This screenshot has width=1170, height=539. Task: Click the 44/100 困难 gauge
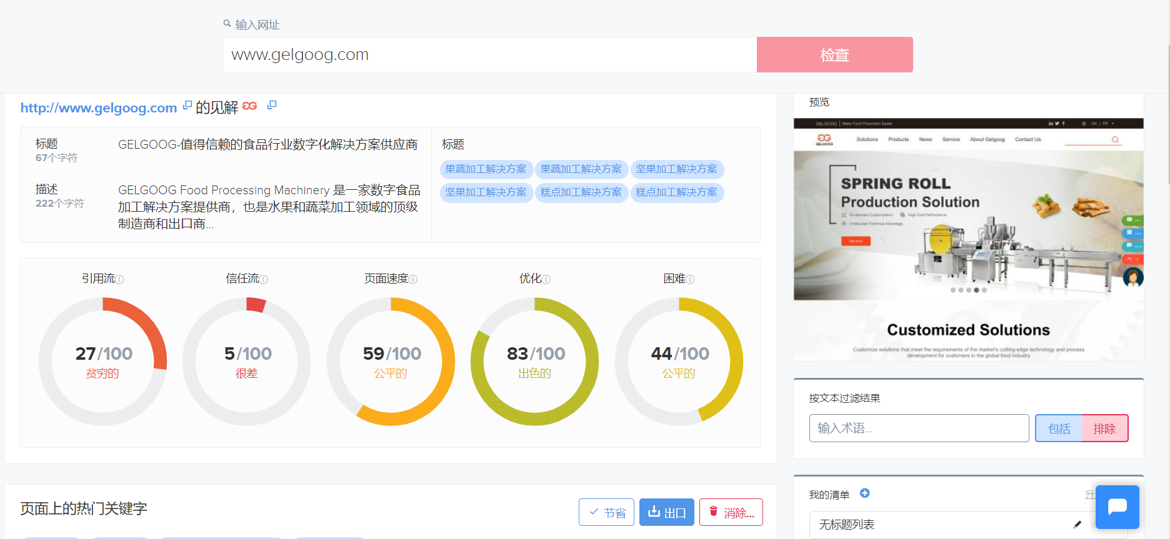click(679, 362)
